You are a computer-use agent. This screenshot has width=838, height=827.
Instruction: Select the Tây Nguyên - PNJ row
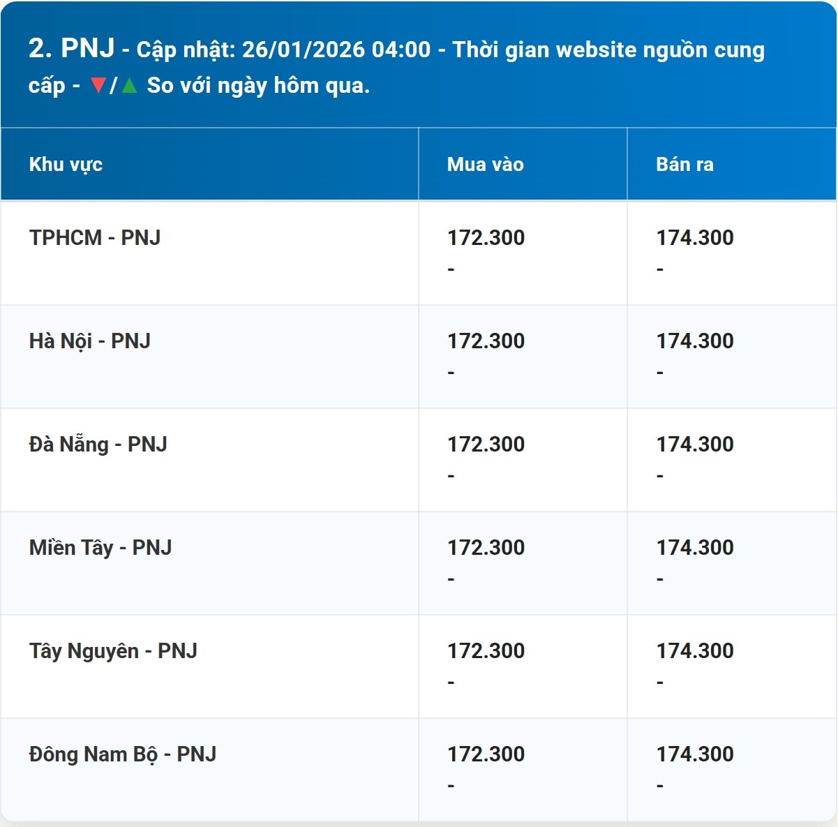(x=114, y=650)
